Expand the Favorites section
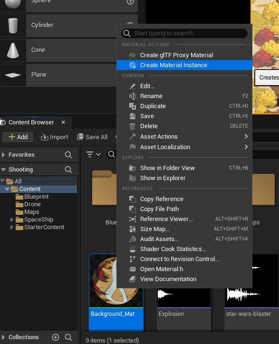Screen dimensions: 279x344 click(x=3, y=155)
